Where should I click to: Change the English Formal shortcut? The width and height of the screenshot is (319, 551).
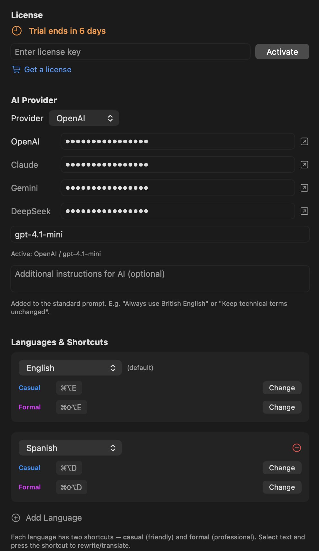point(282,407)
